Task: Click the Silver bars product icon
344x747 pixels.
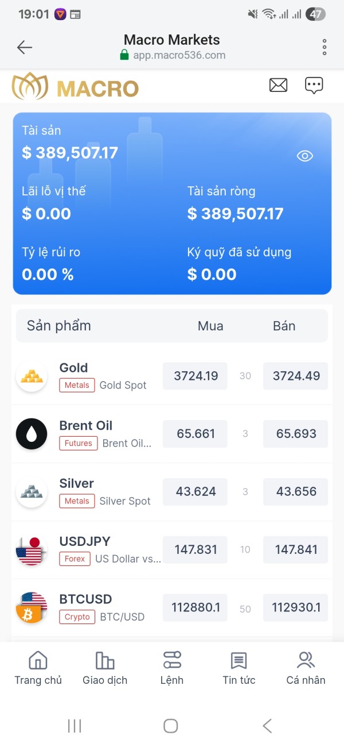Action: (32, 492)
